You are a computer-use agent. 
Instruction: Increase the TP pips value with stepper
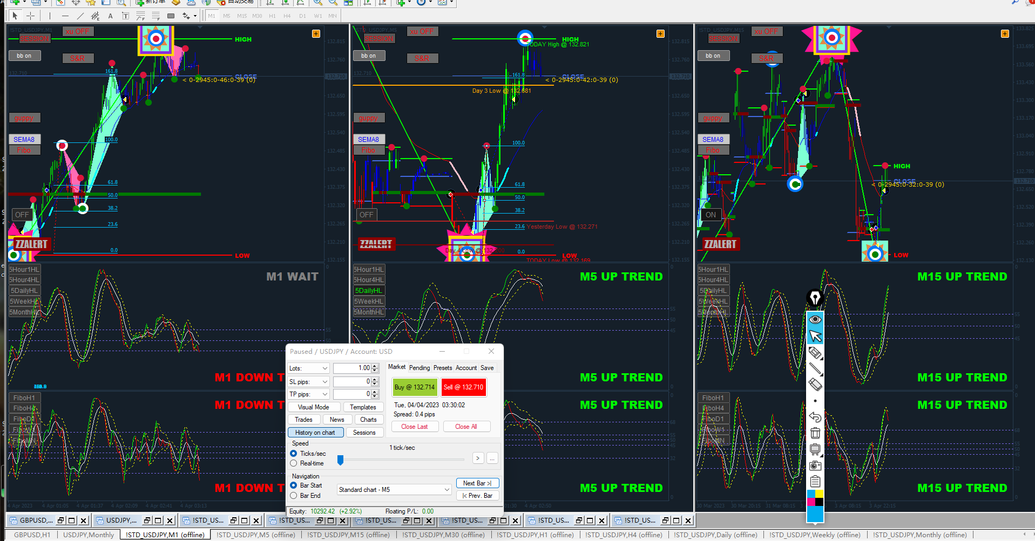(375, 392)
